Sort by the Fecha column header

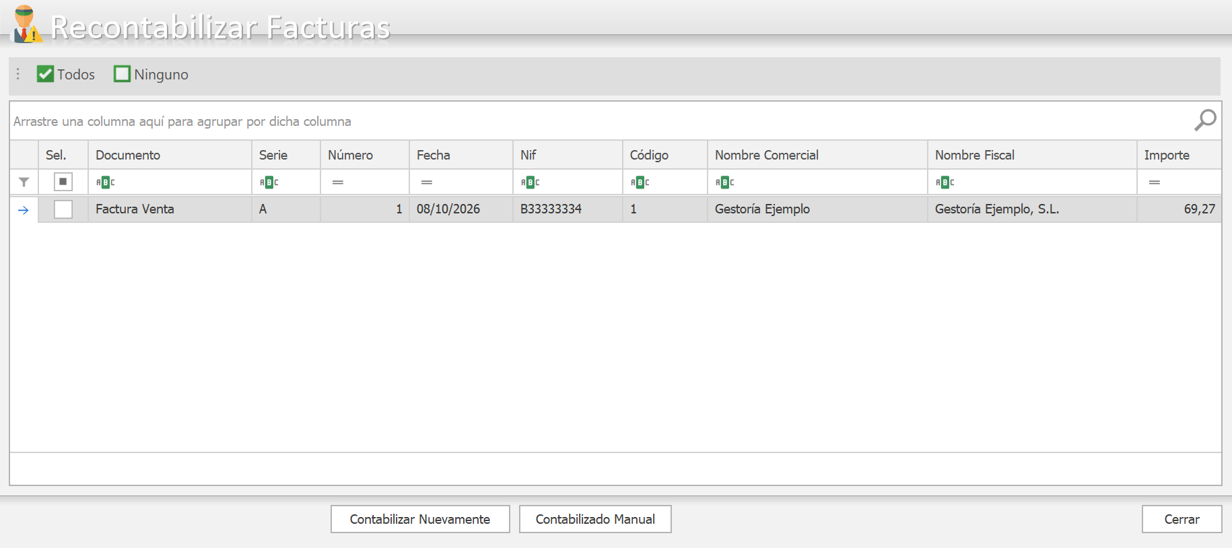pyautogui.click(x=461, y=155)
